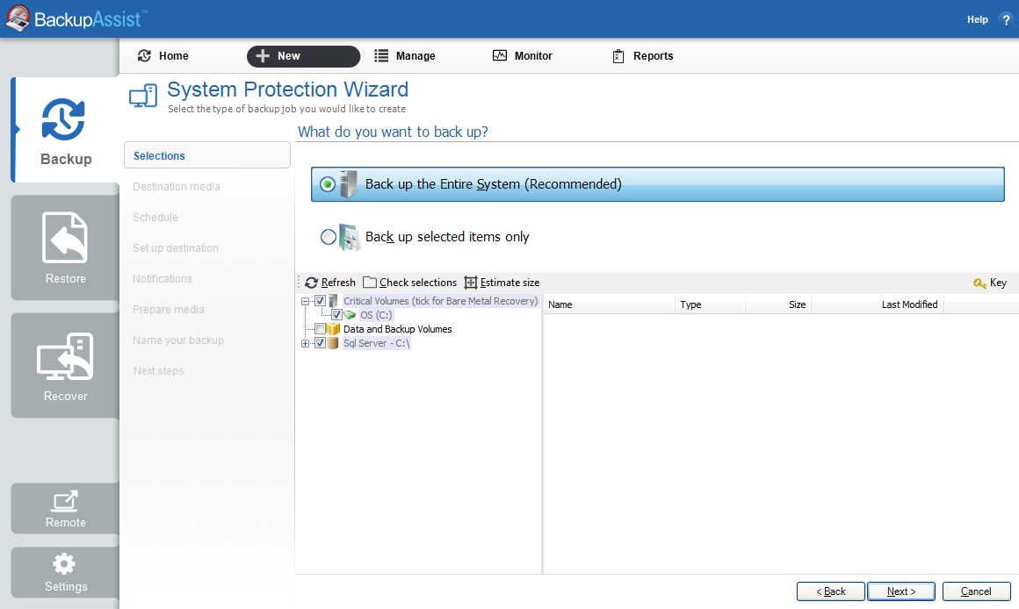The height and width of the screenshot is (609, 1019).
Task: Uncheck the OS (C:) volume checkbox
Action: pos(336,315)
